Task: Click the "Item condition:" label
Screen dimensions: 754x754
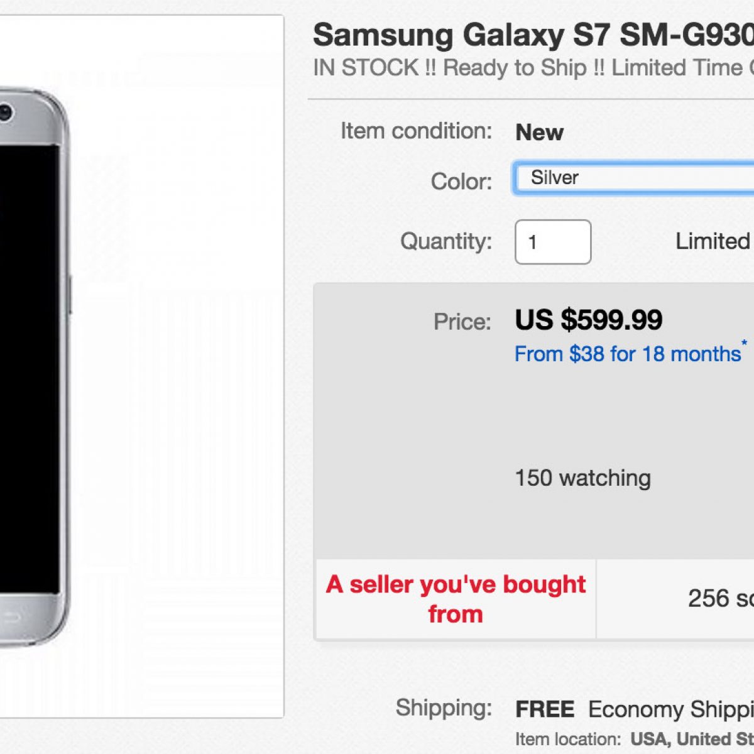Action: (416, 131)
